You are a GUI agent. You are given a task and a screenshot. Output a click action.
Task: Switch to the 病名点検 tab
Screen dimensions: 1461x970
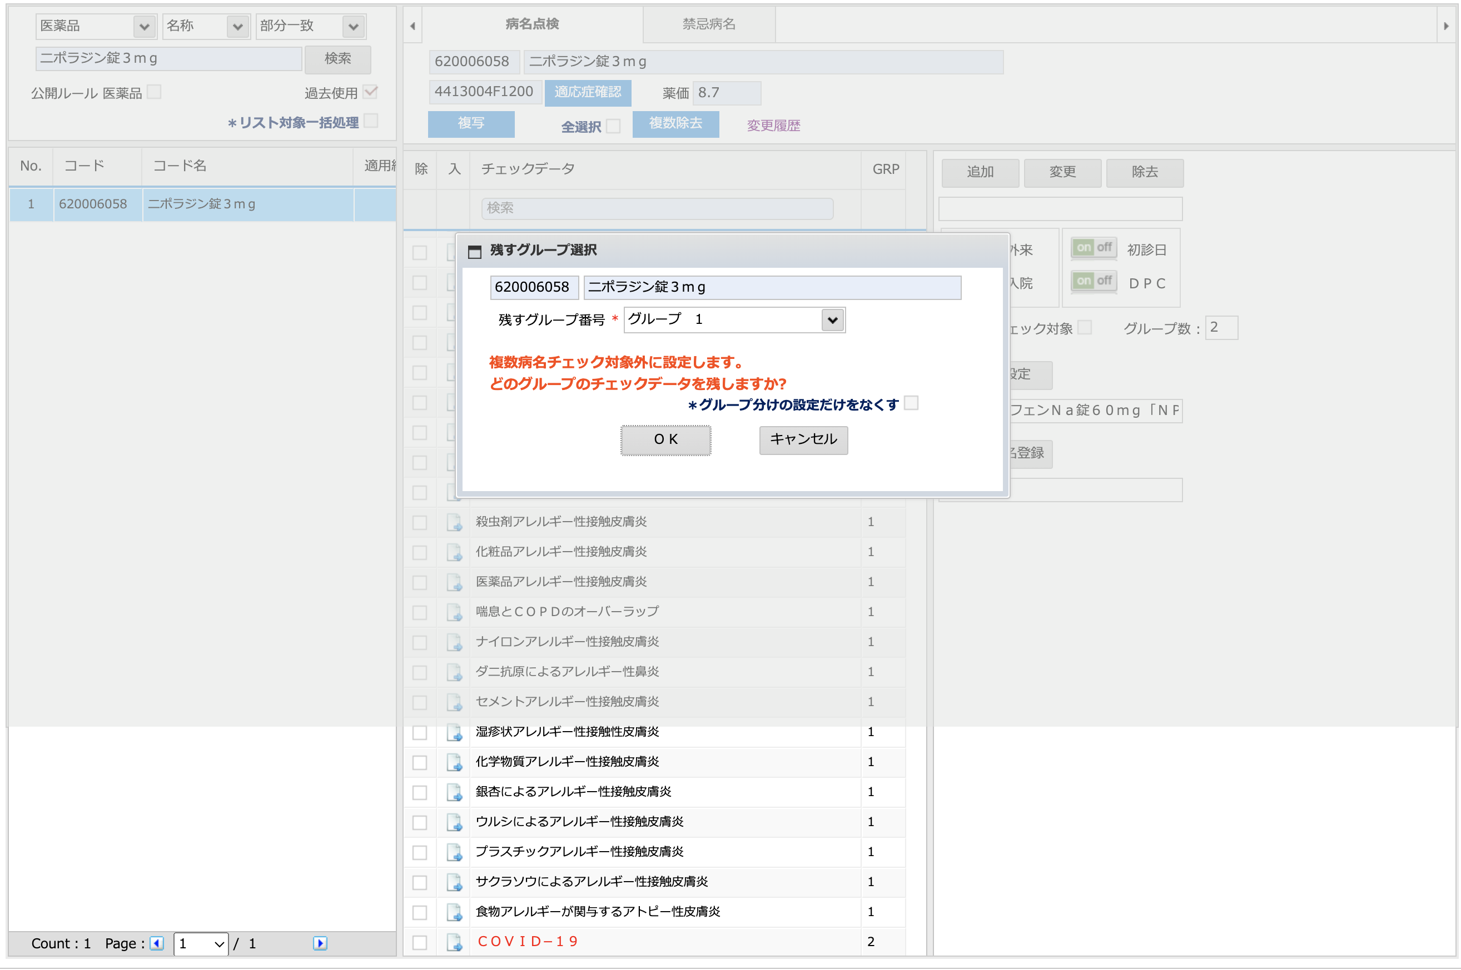click(532, 24)
